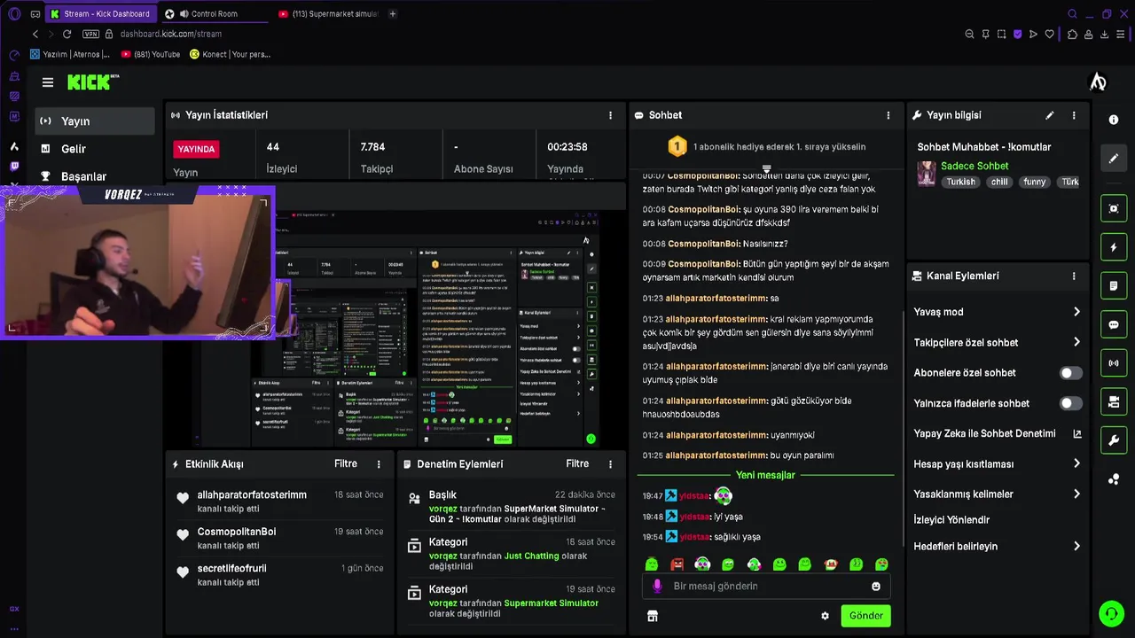Open Kanal Eylemleri three-dot menu
Image resolution: width=1135 pixels, height=638 pixels.
point(1074,276)
